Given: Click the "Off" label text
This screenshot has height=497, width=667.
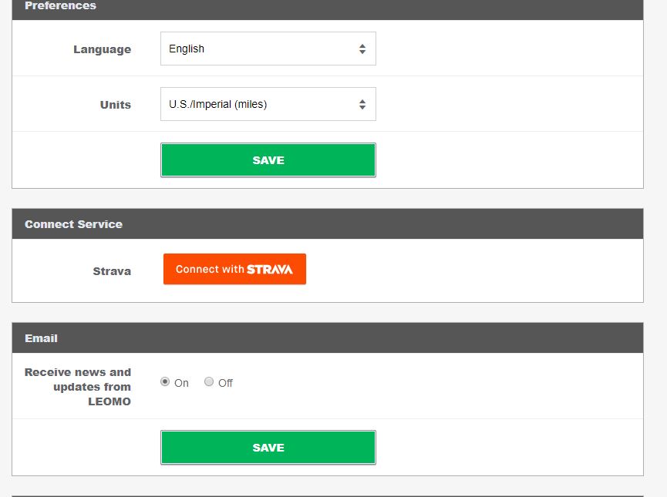Looking at the screenshot, I should click(x=226, y=383).
